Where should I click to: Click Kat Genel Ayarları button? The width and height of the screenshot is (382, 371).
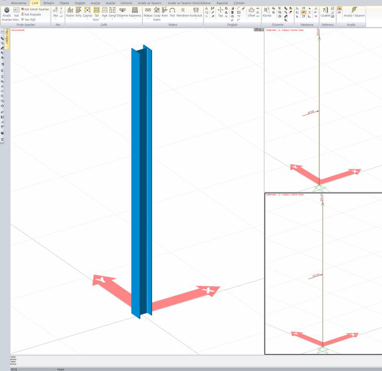click(35, 9)
